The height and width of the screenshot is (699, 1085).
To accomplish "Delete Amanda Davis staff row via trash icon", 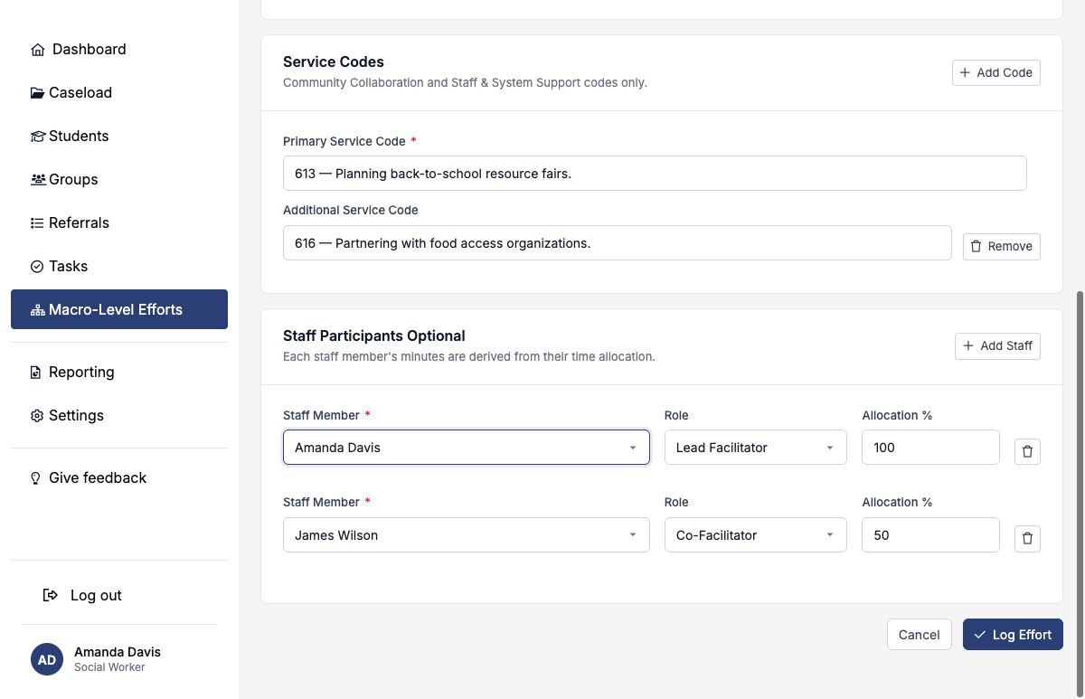I will point(1027,451).
